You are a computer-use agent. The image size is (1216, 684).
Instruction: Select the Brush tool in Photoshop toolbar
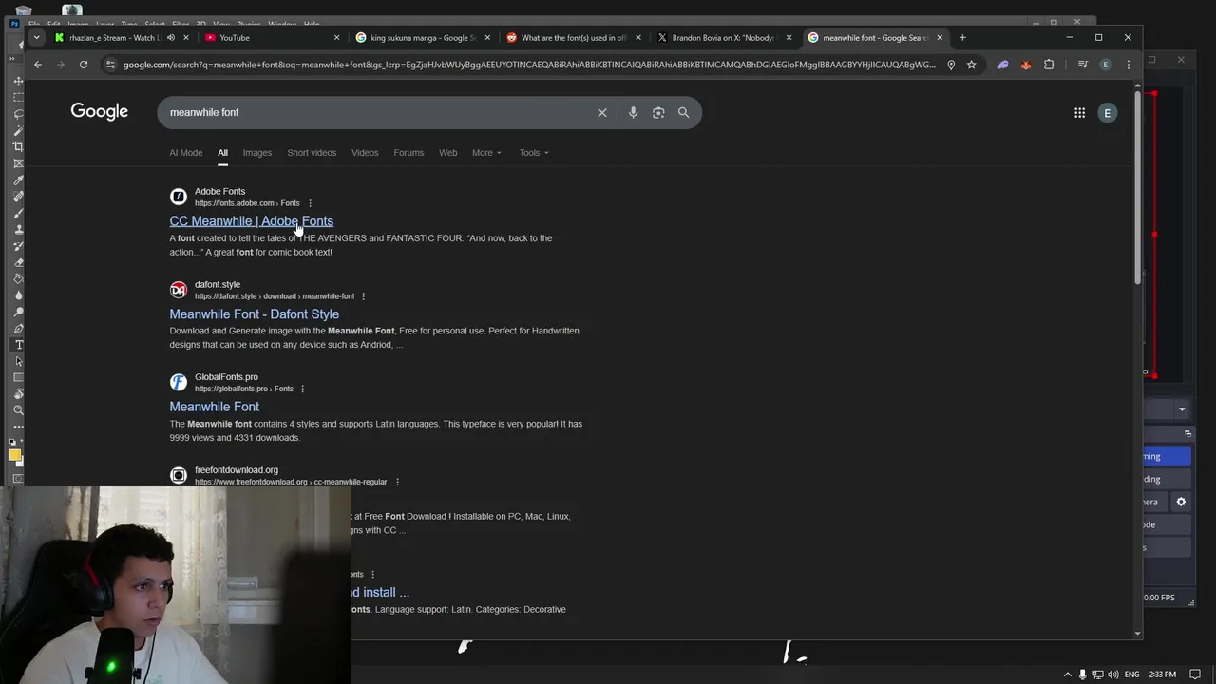(x=18, y=213)
